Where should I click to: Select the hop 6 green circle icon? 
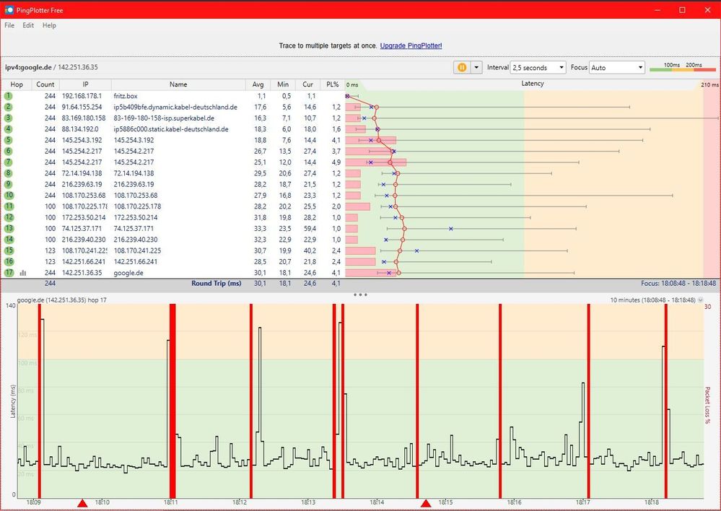9,152
